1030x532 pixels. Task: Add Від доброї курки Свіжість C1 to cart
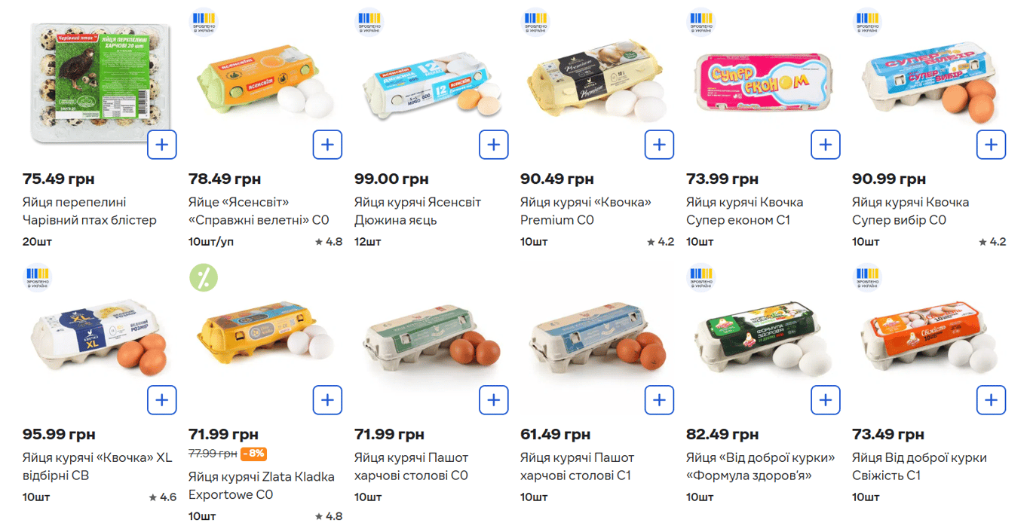(x=991, y=400)
